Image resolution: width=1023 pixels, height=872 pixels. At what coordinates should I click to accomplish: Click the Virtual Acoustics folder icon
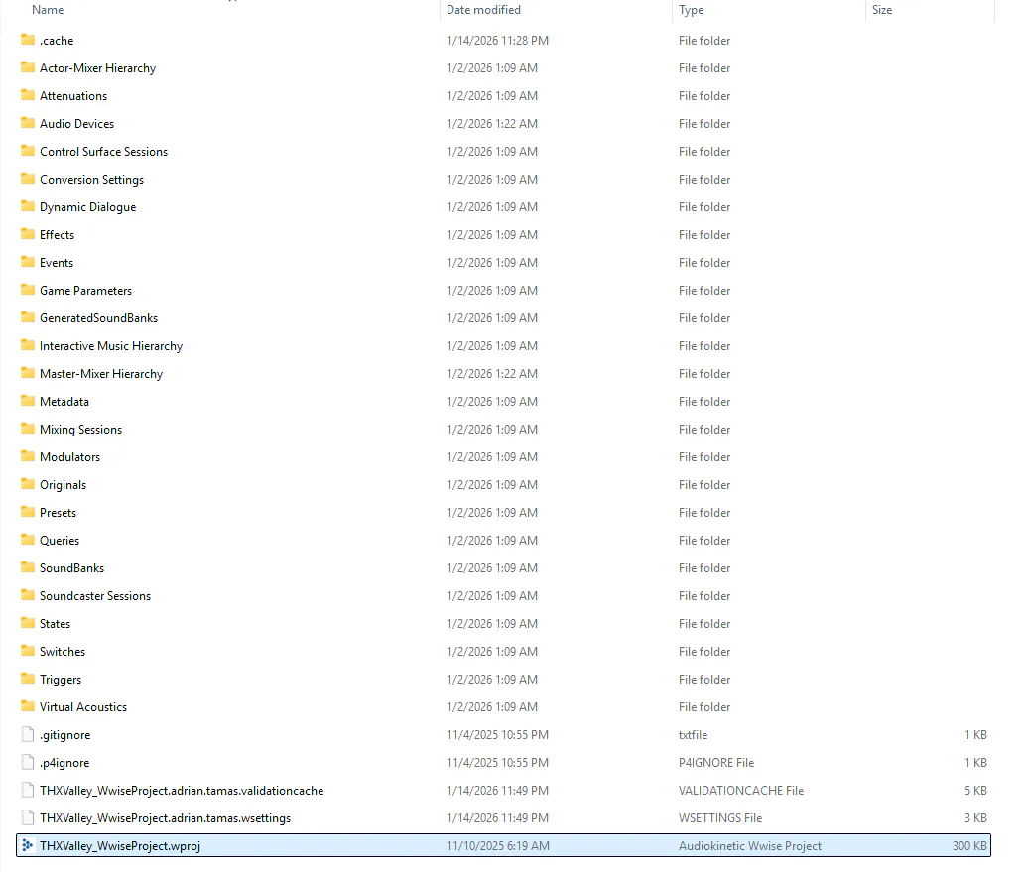(28, 706)
